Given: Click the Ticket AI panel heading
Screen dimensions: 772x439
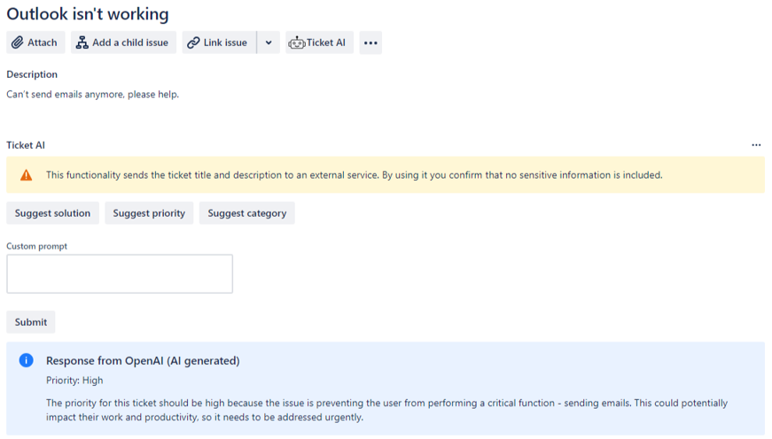Looking at the screenshot, I should point(26,145).
